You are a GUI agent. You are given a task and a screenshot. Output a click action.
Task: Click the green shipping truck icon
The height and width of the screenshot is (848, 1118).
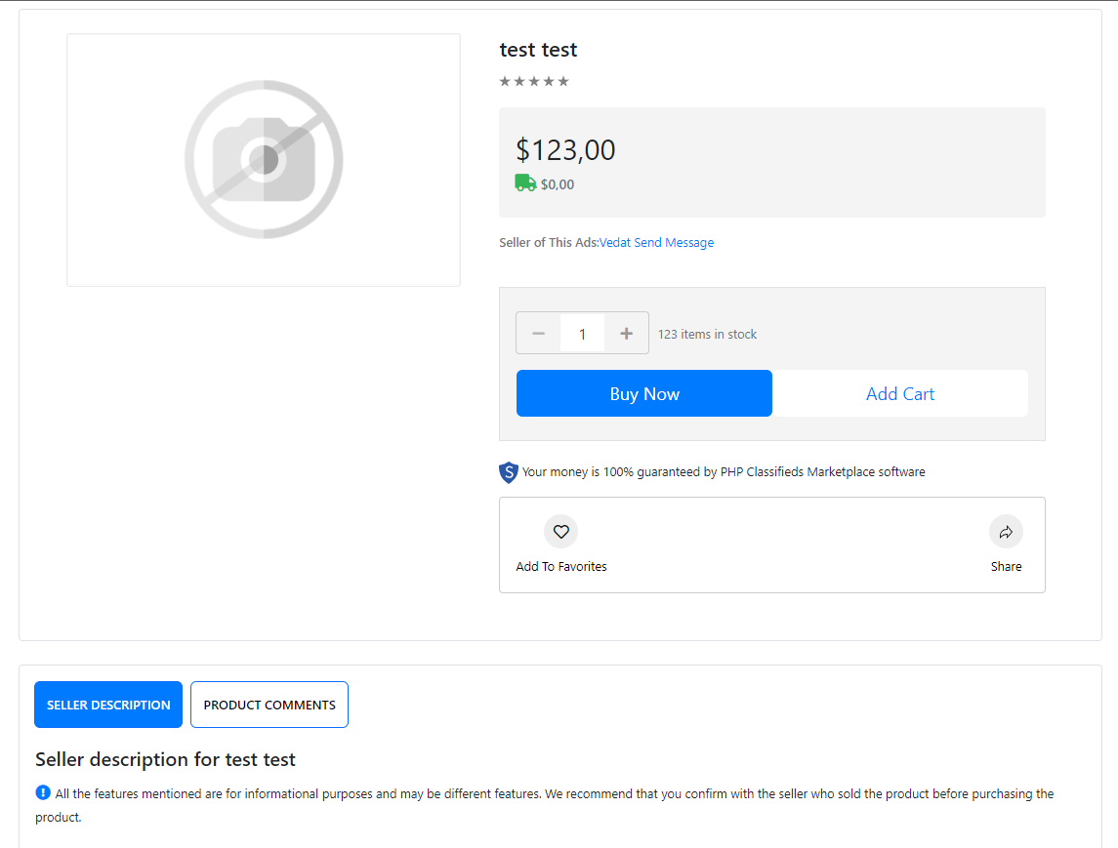[x=525, y=183]
